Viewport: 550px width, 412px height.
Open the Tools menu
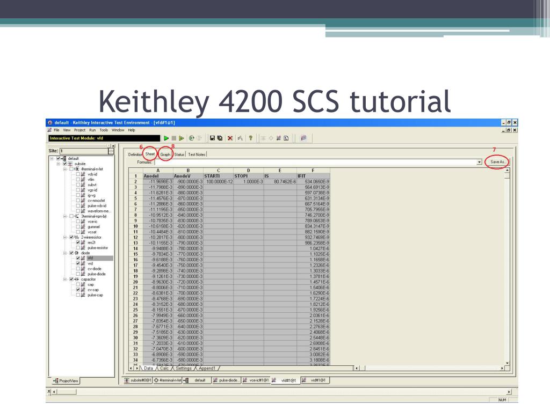point(104,130)
